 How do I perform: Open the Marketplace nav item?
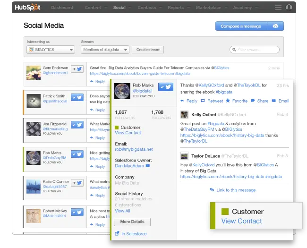pos(208,8)
